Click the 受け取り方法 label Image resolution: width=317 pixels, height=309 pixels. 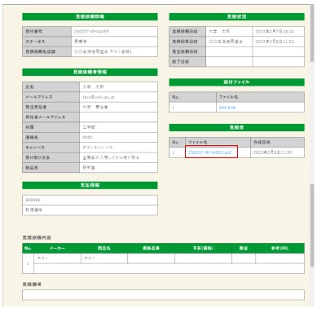point(37,157)
